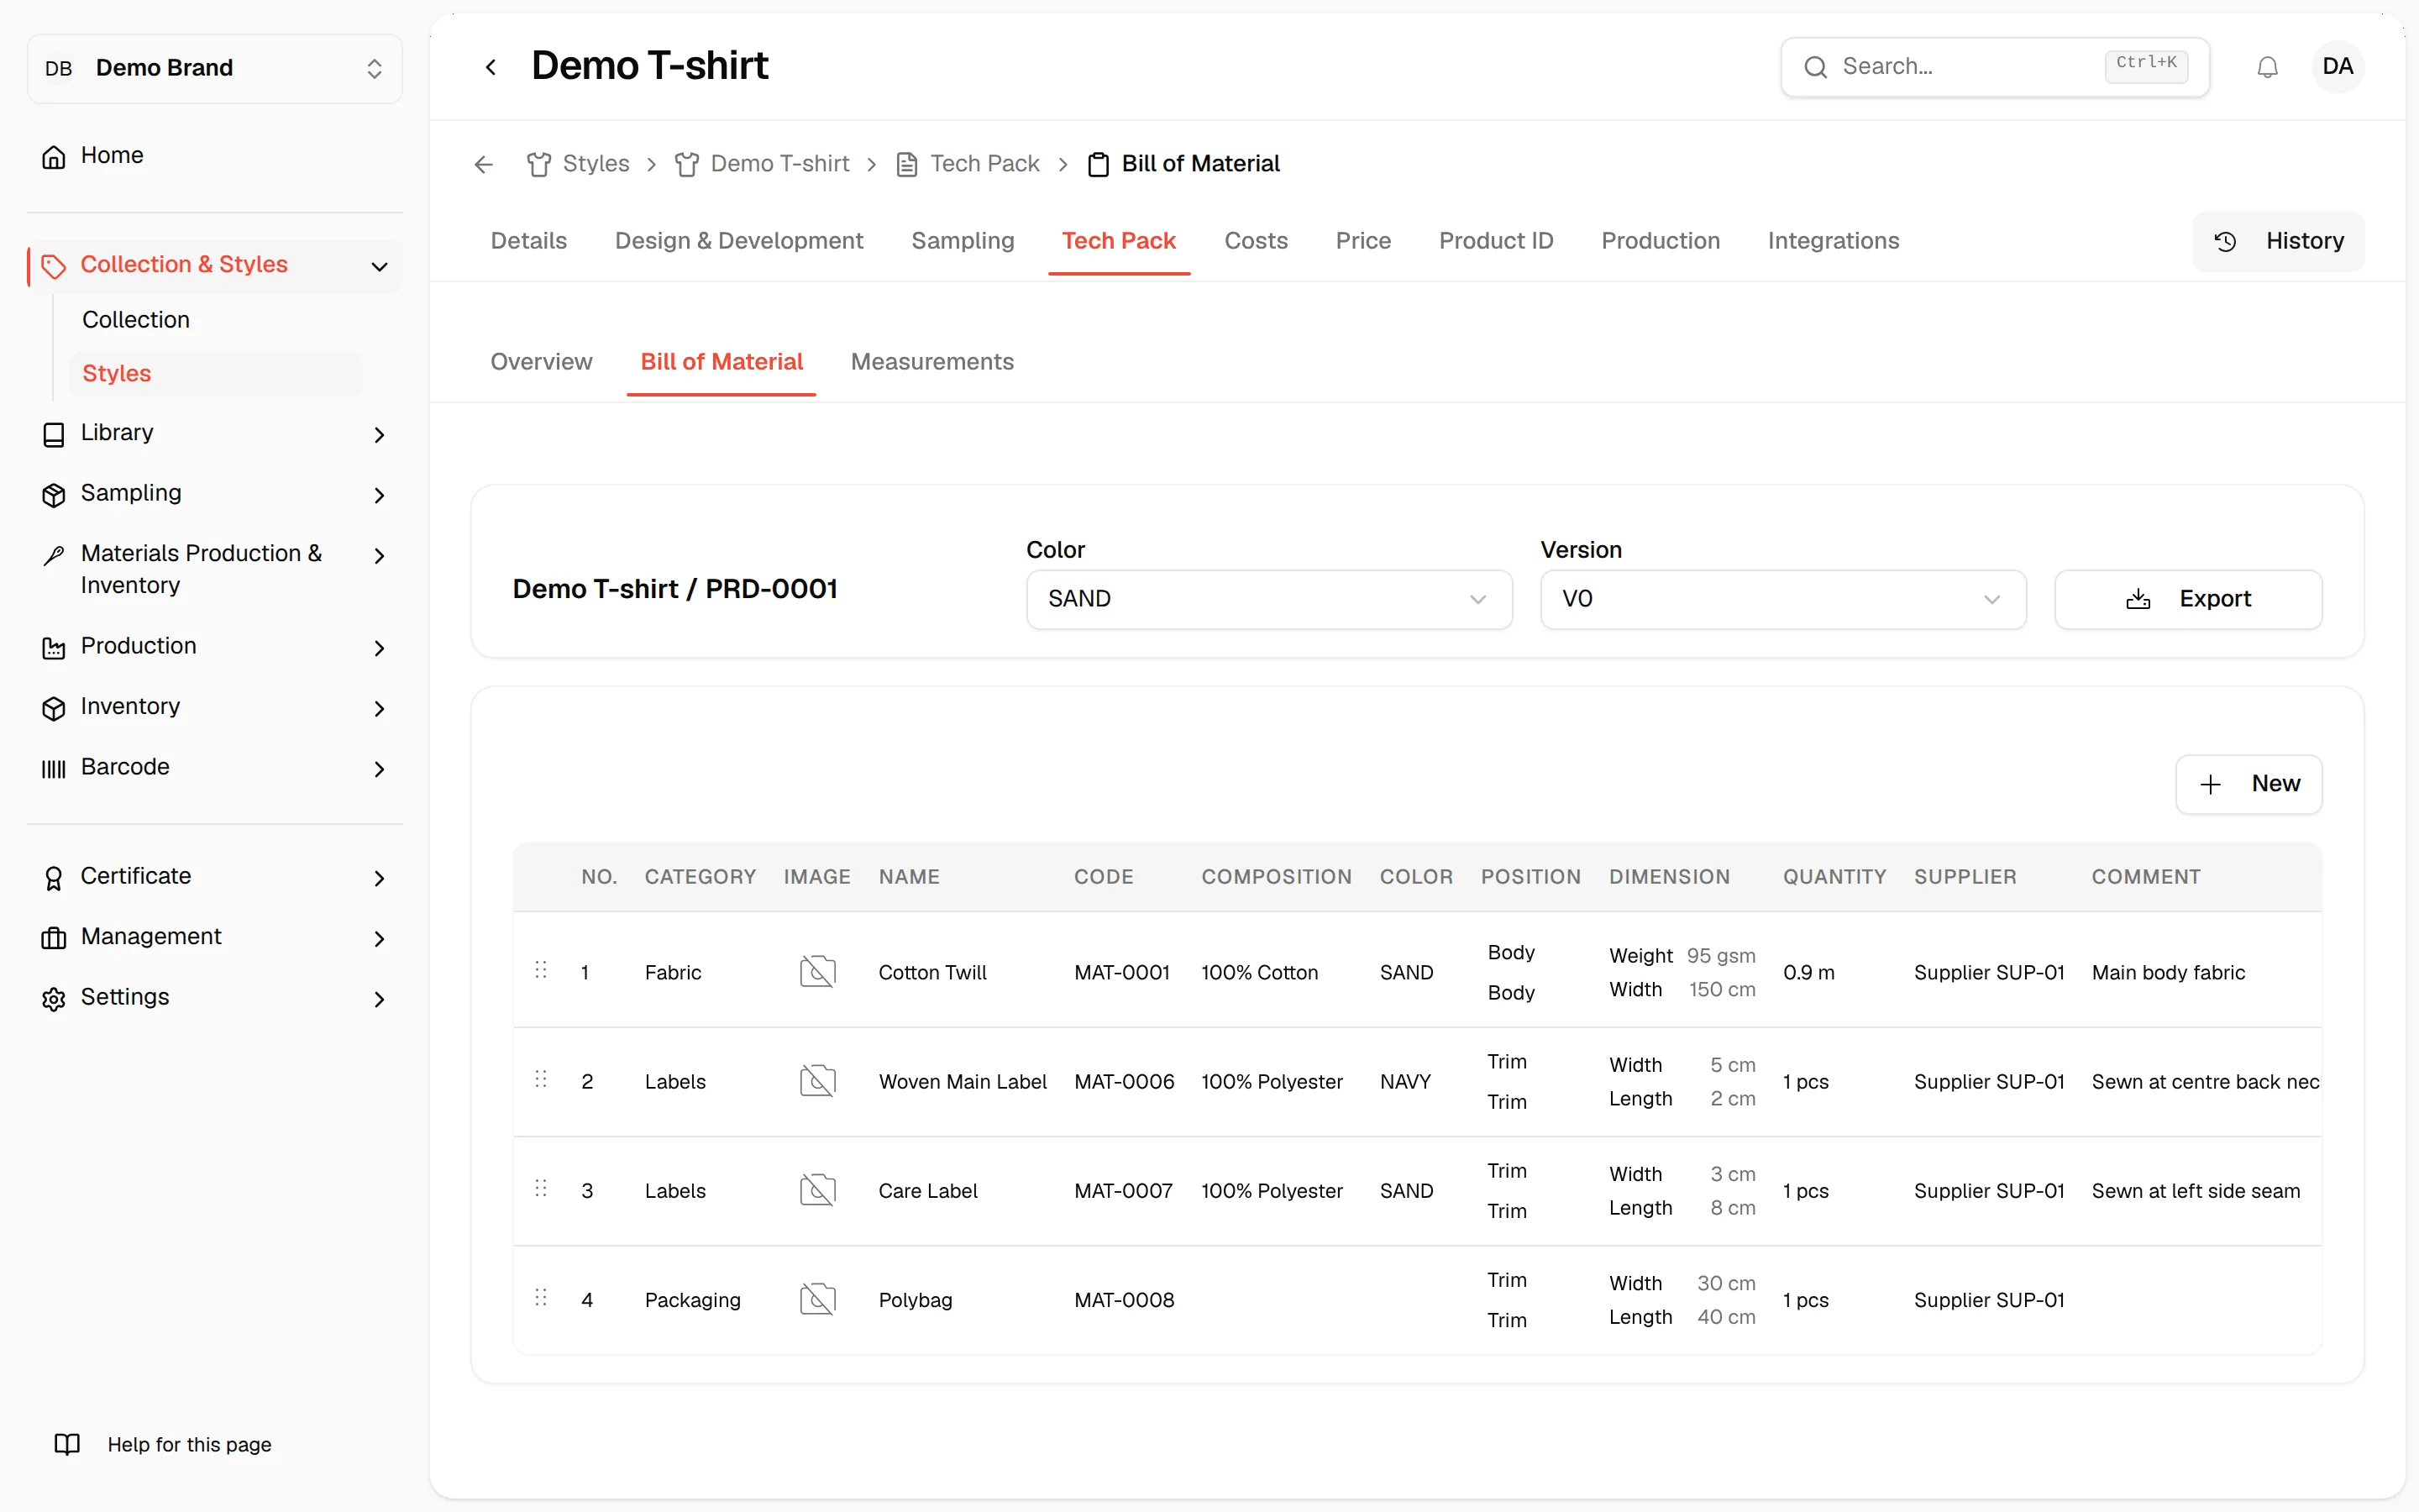The height and width of the screenshot is (1512, 2419).
Task: Click the Certificate ribbon icon in sidebar
Action: pyautogui.click(x=54, y=878)
